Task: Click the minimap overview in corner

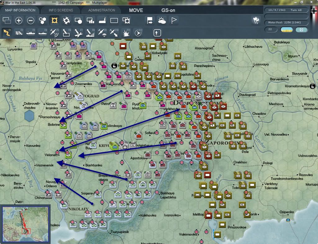Action: (x=25, y=224)
